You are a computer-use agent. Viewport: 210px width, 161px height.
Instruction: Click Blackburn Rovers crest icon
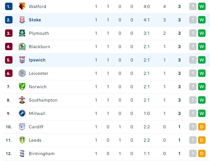pyautogui.click(x=22, y=47)
